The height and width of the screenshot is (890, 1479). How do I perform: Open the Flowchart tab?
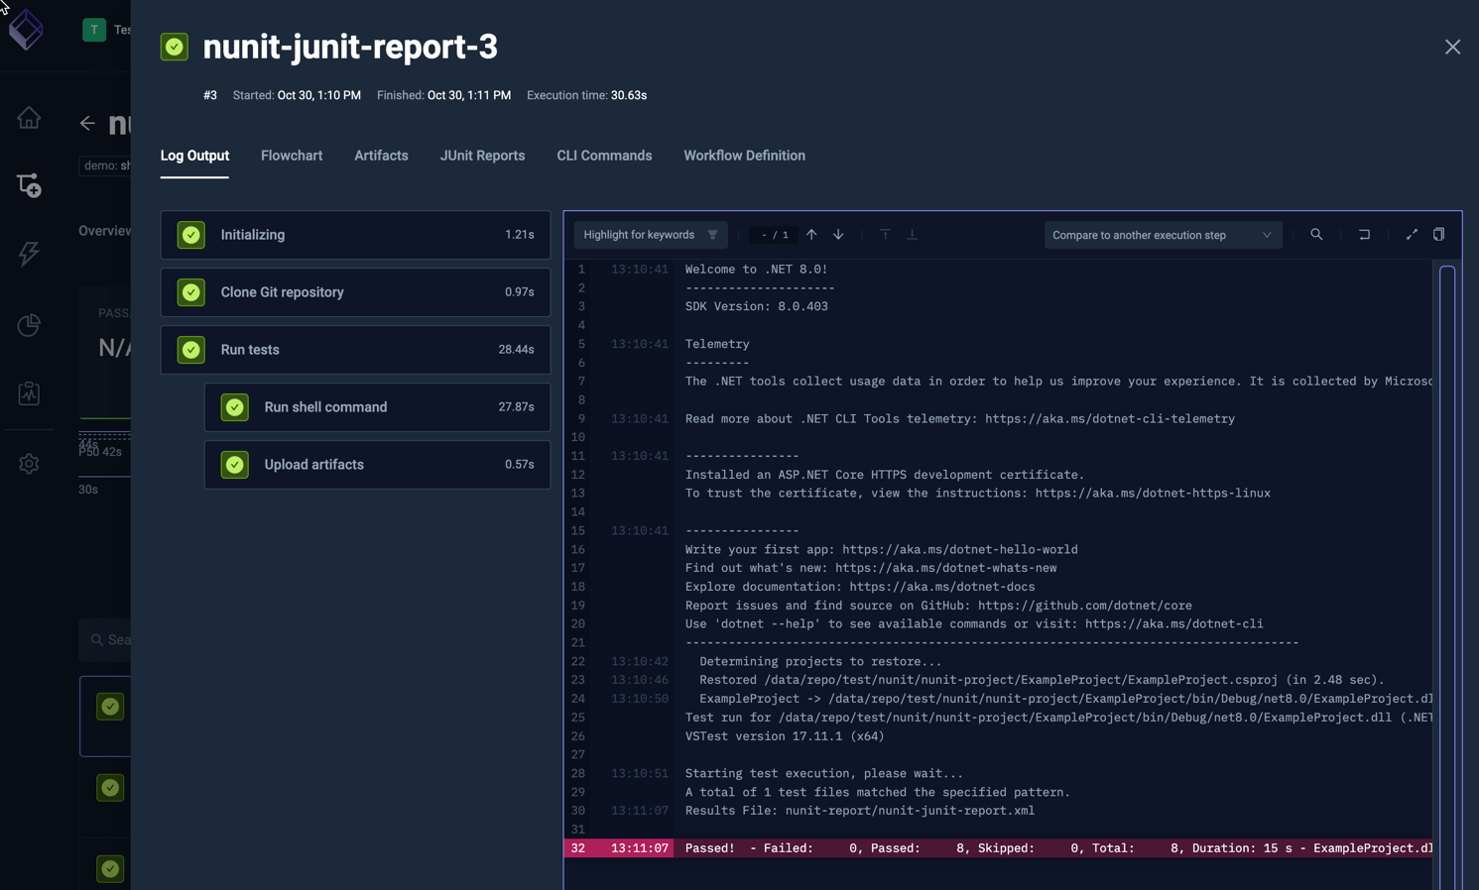click(x=292, y=156)
